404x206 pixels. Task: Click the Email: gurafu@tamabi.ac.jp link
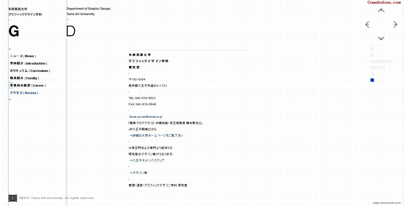146,117
